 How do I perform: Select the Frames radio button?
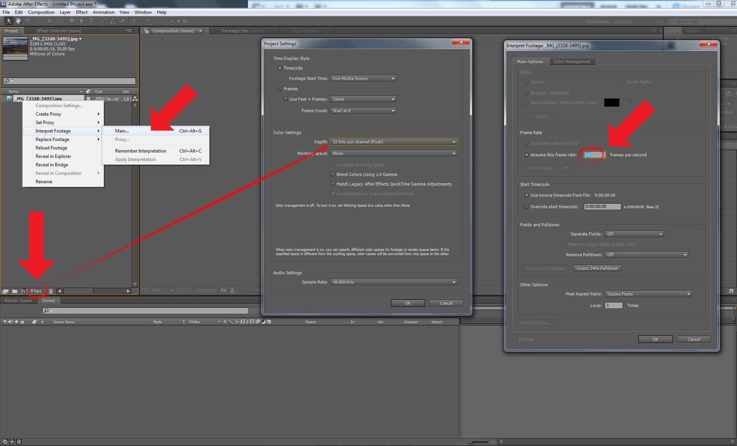coord(279,89)
